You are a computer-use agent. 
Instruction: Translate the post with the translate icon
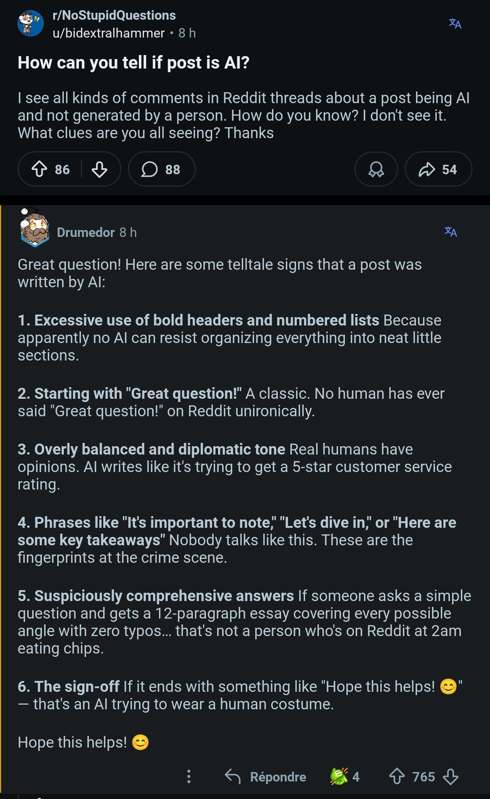(455, 24)
